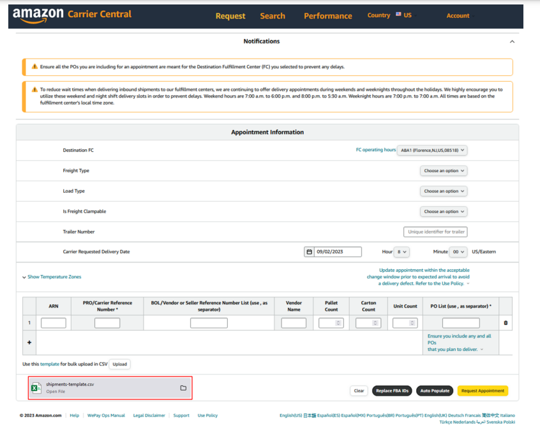Screen dimensions: 540x430
Task: Click the ARN input in row 1
Action: 54,323
